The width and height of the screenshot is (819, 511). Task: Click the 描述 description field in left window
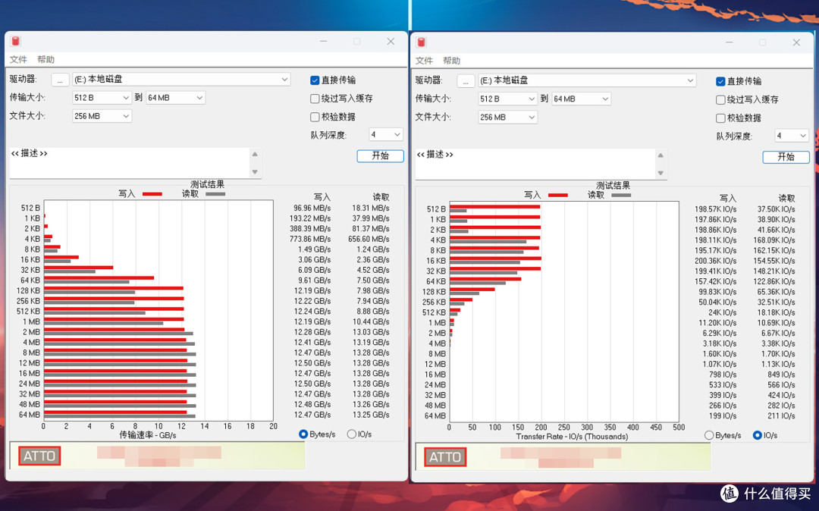point(130,163)
